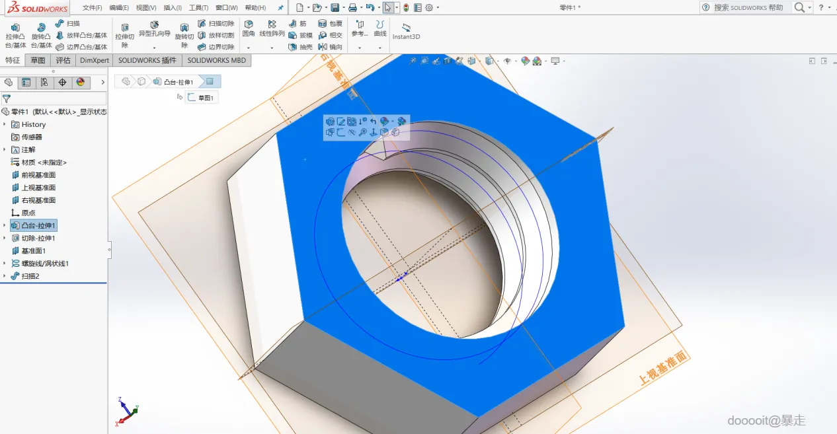Click the Save icon in title bar
This screenshot has height=434, width=837.
(335, 7)
